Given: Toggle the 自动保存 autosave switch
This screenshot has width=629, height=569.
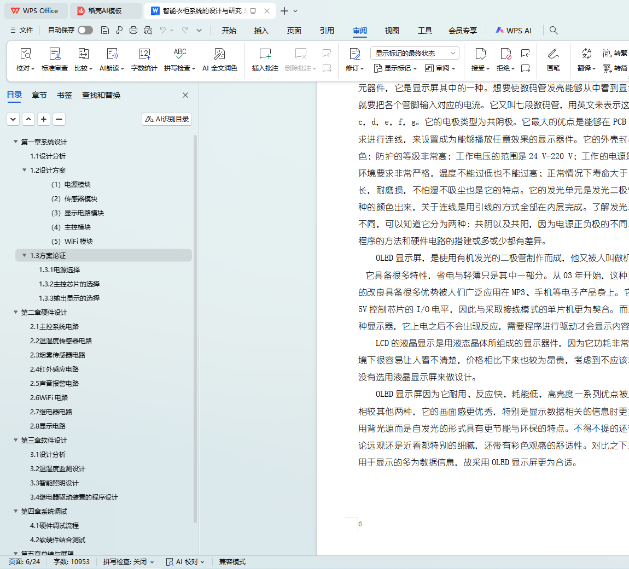Looking at the screenshot, I should [x=85, y=31].
